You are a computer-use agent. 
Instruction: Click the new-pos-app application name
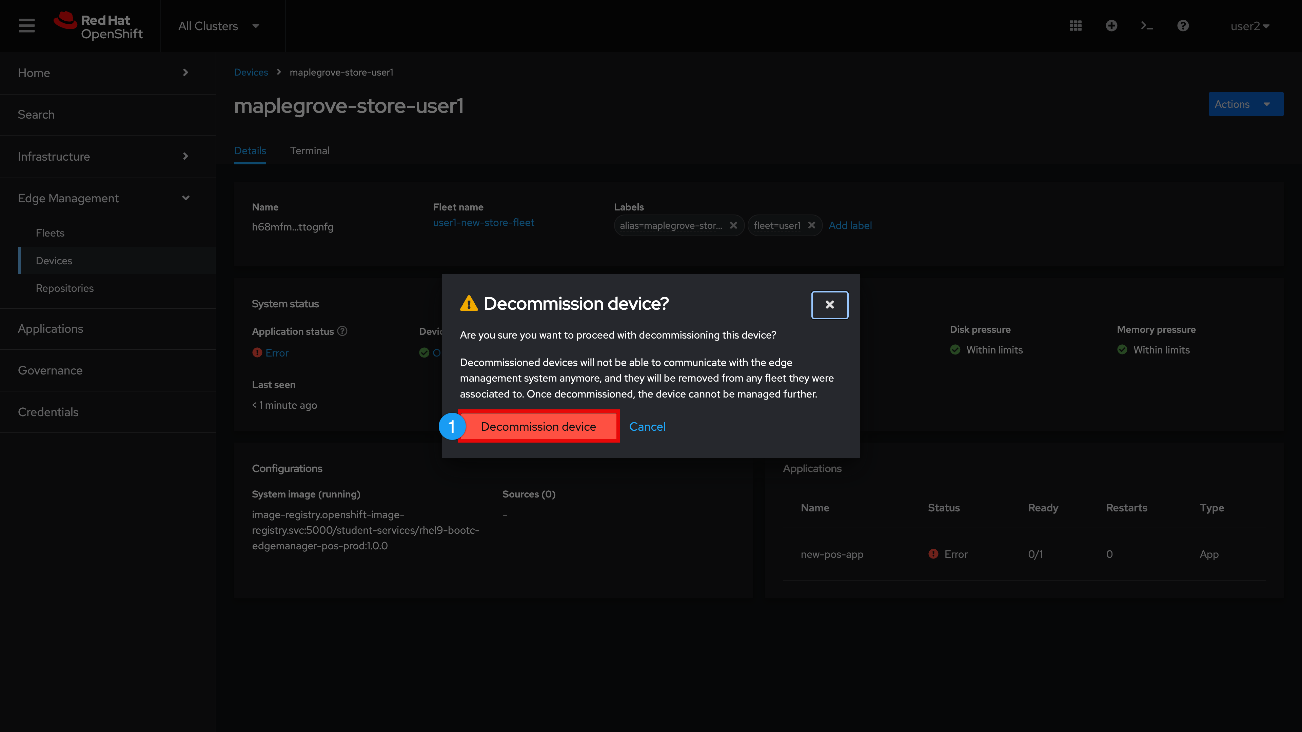832,554
